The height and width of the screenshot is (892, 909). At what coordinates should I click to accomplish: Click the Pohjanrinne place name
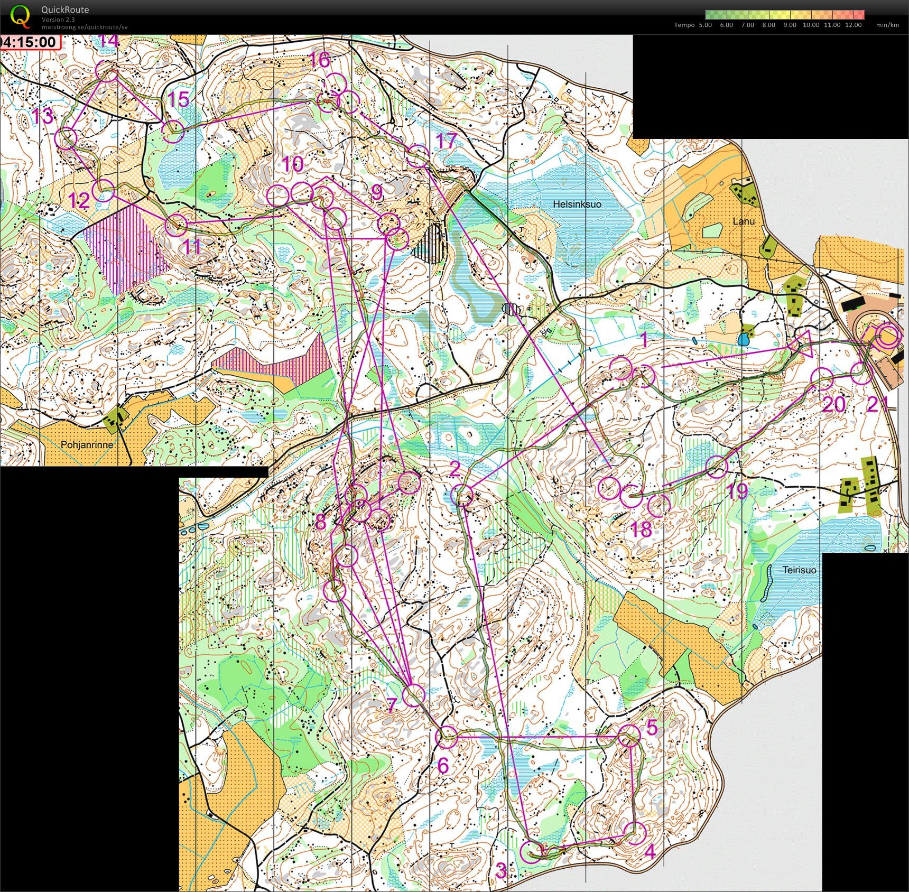[x=87, y=444]
